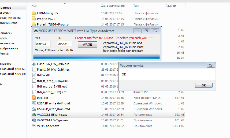Click the USBASP_write_0x44.cmd script icon
This screenshot has width=230, height=138.
coord(34,103)
